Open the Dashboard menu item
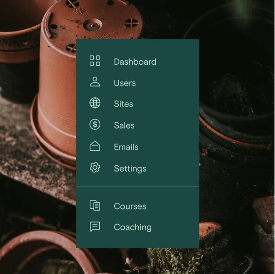 [x=135, y=62]
